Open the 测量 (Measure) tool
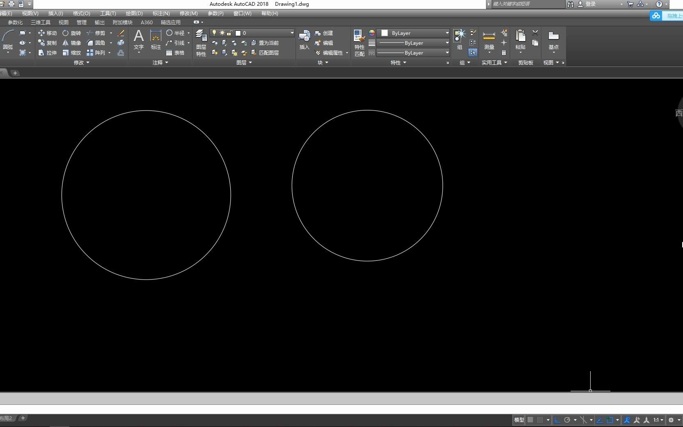 pos(489,40)
